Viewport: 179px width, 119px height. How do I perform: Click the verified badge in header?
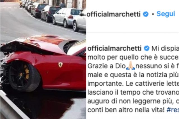(146, 14)
